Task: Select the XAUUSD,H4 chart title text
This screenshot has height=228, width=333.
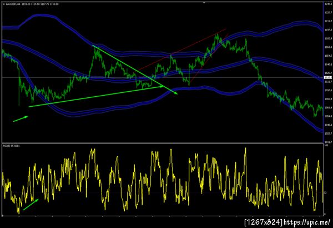Action: click(x=13, y=4)
